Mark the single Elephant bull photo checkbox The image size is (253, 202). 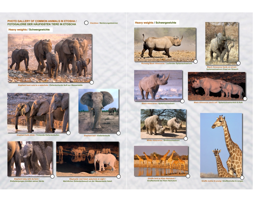pyautogui.click(x=118, y=133)
